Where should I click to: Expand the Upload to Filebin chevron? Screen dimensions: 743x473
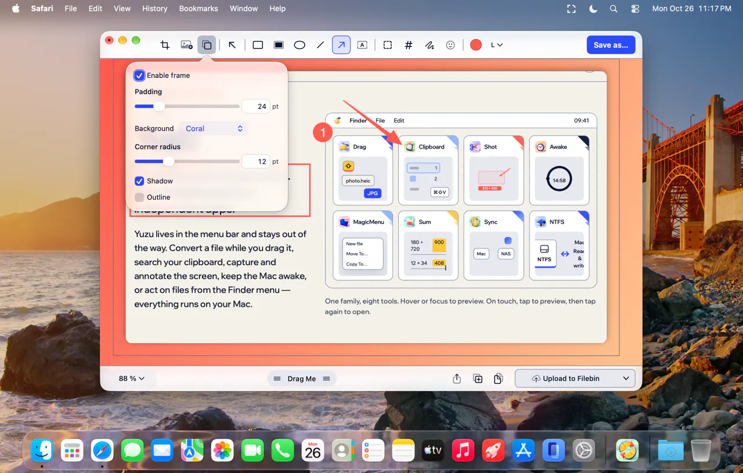click(x=626, y=378)
